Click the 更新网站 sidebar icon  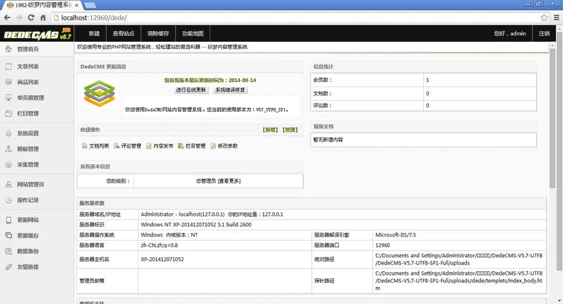[x=9, y=220]
